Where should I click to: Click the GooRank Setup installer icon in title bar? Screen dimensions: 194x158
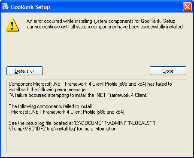click(x=5, y=6)
